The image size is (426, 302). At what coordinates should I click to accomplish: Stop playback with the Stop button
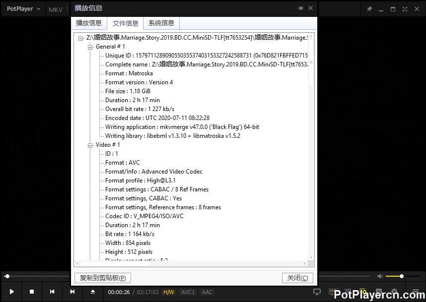pyautogui.click(x=31, y=292)
